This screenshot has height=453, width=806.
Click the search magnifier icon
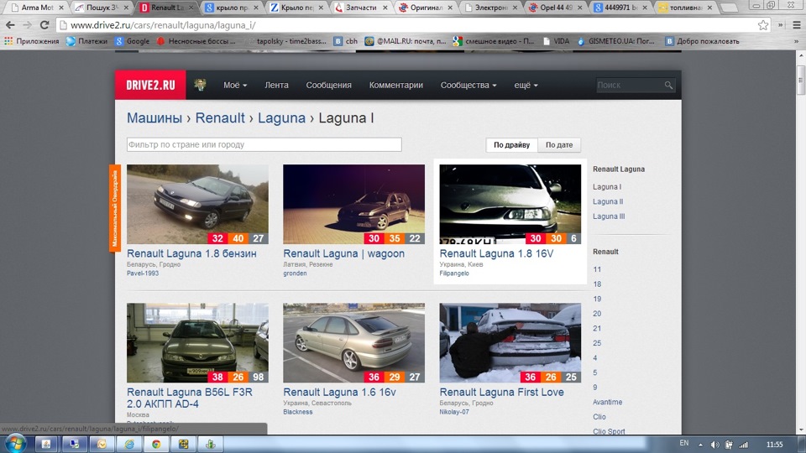pyautogui.click(x=668, y=86)
